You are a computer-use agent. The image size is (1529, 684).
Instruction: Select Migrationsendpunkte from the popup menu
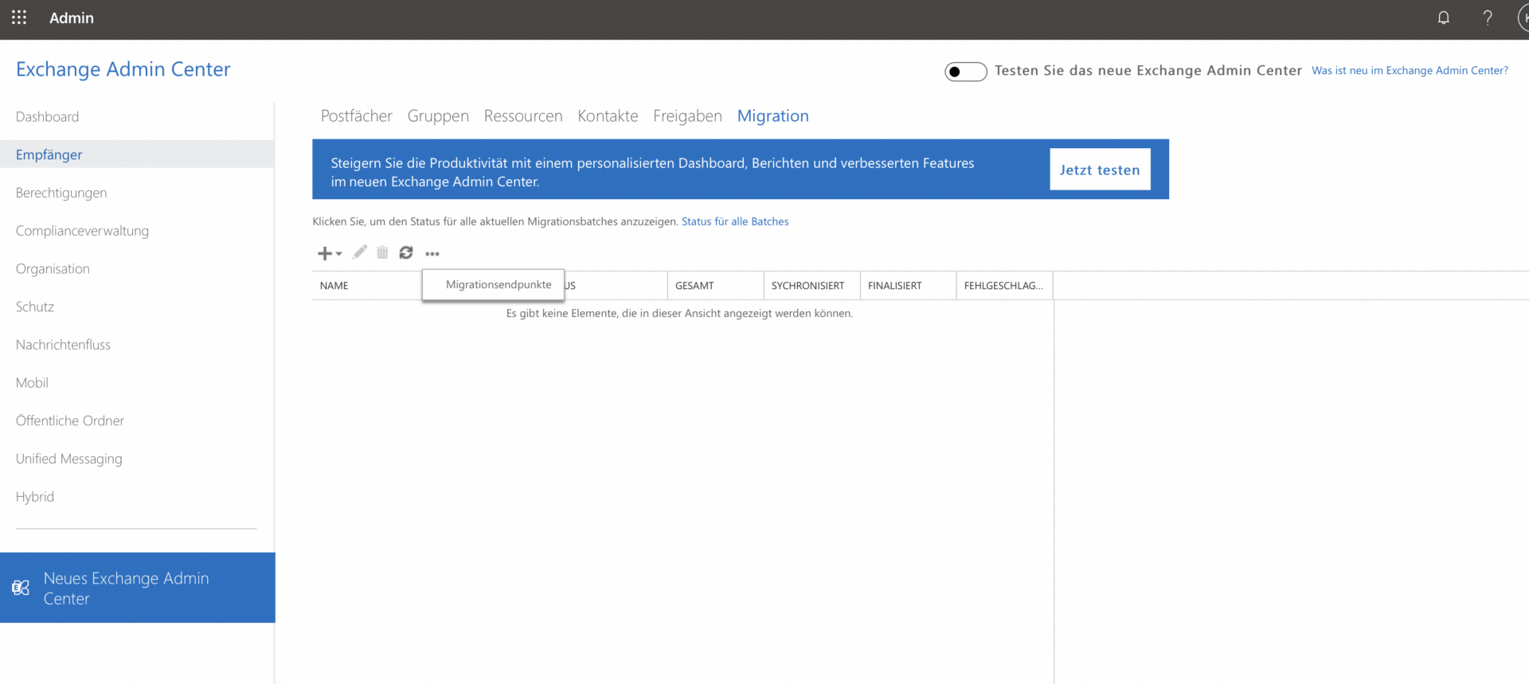click(x=498, y=284)
